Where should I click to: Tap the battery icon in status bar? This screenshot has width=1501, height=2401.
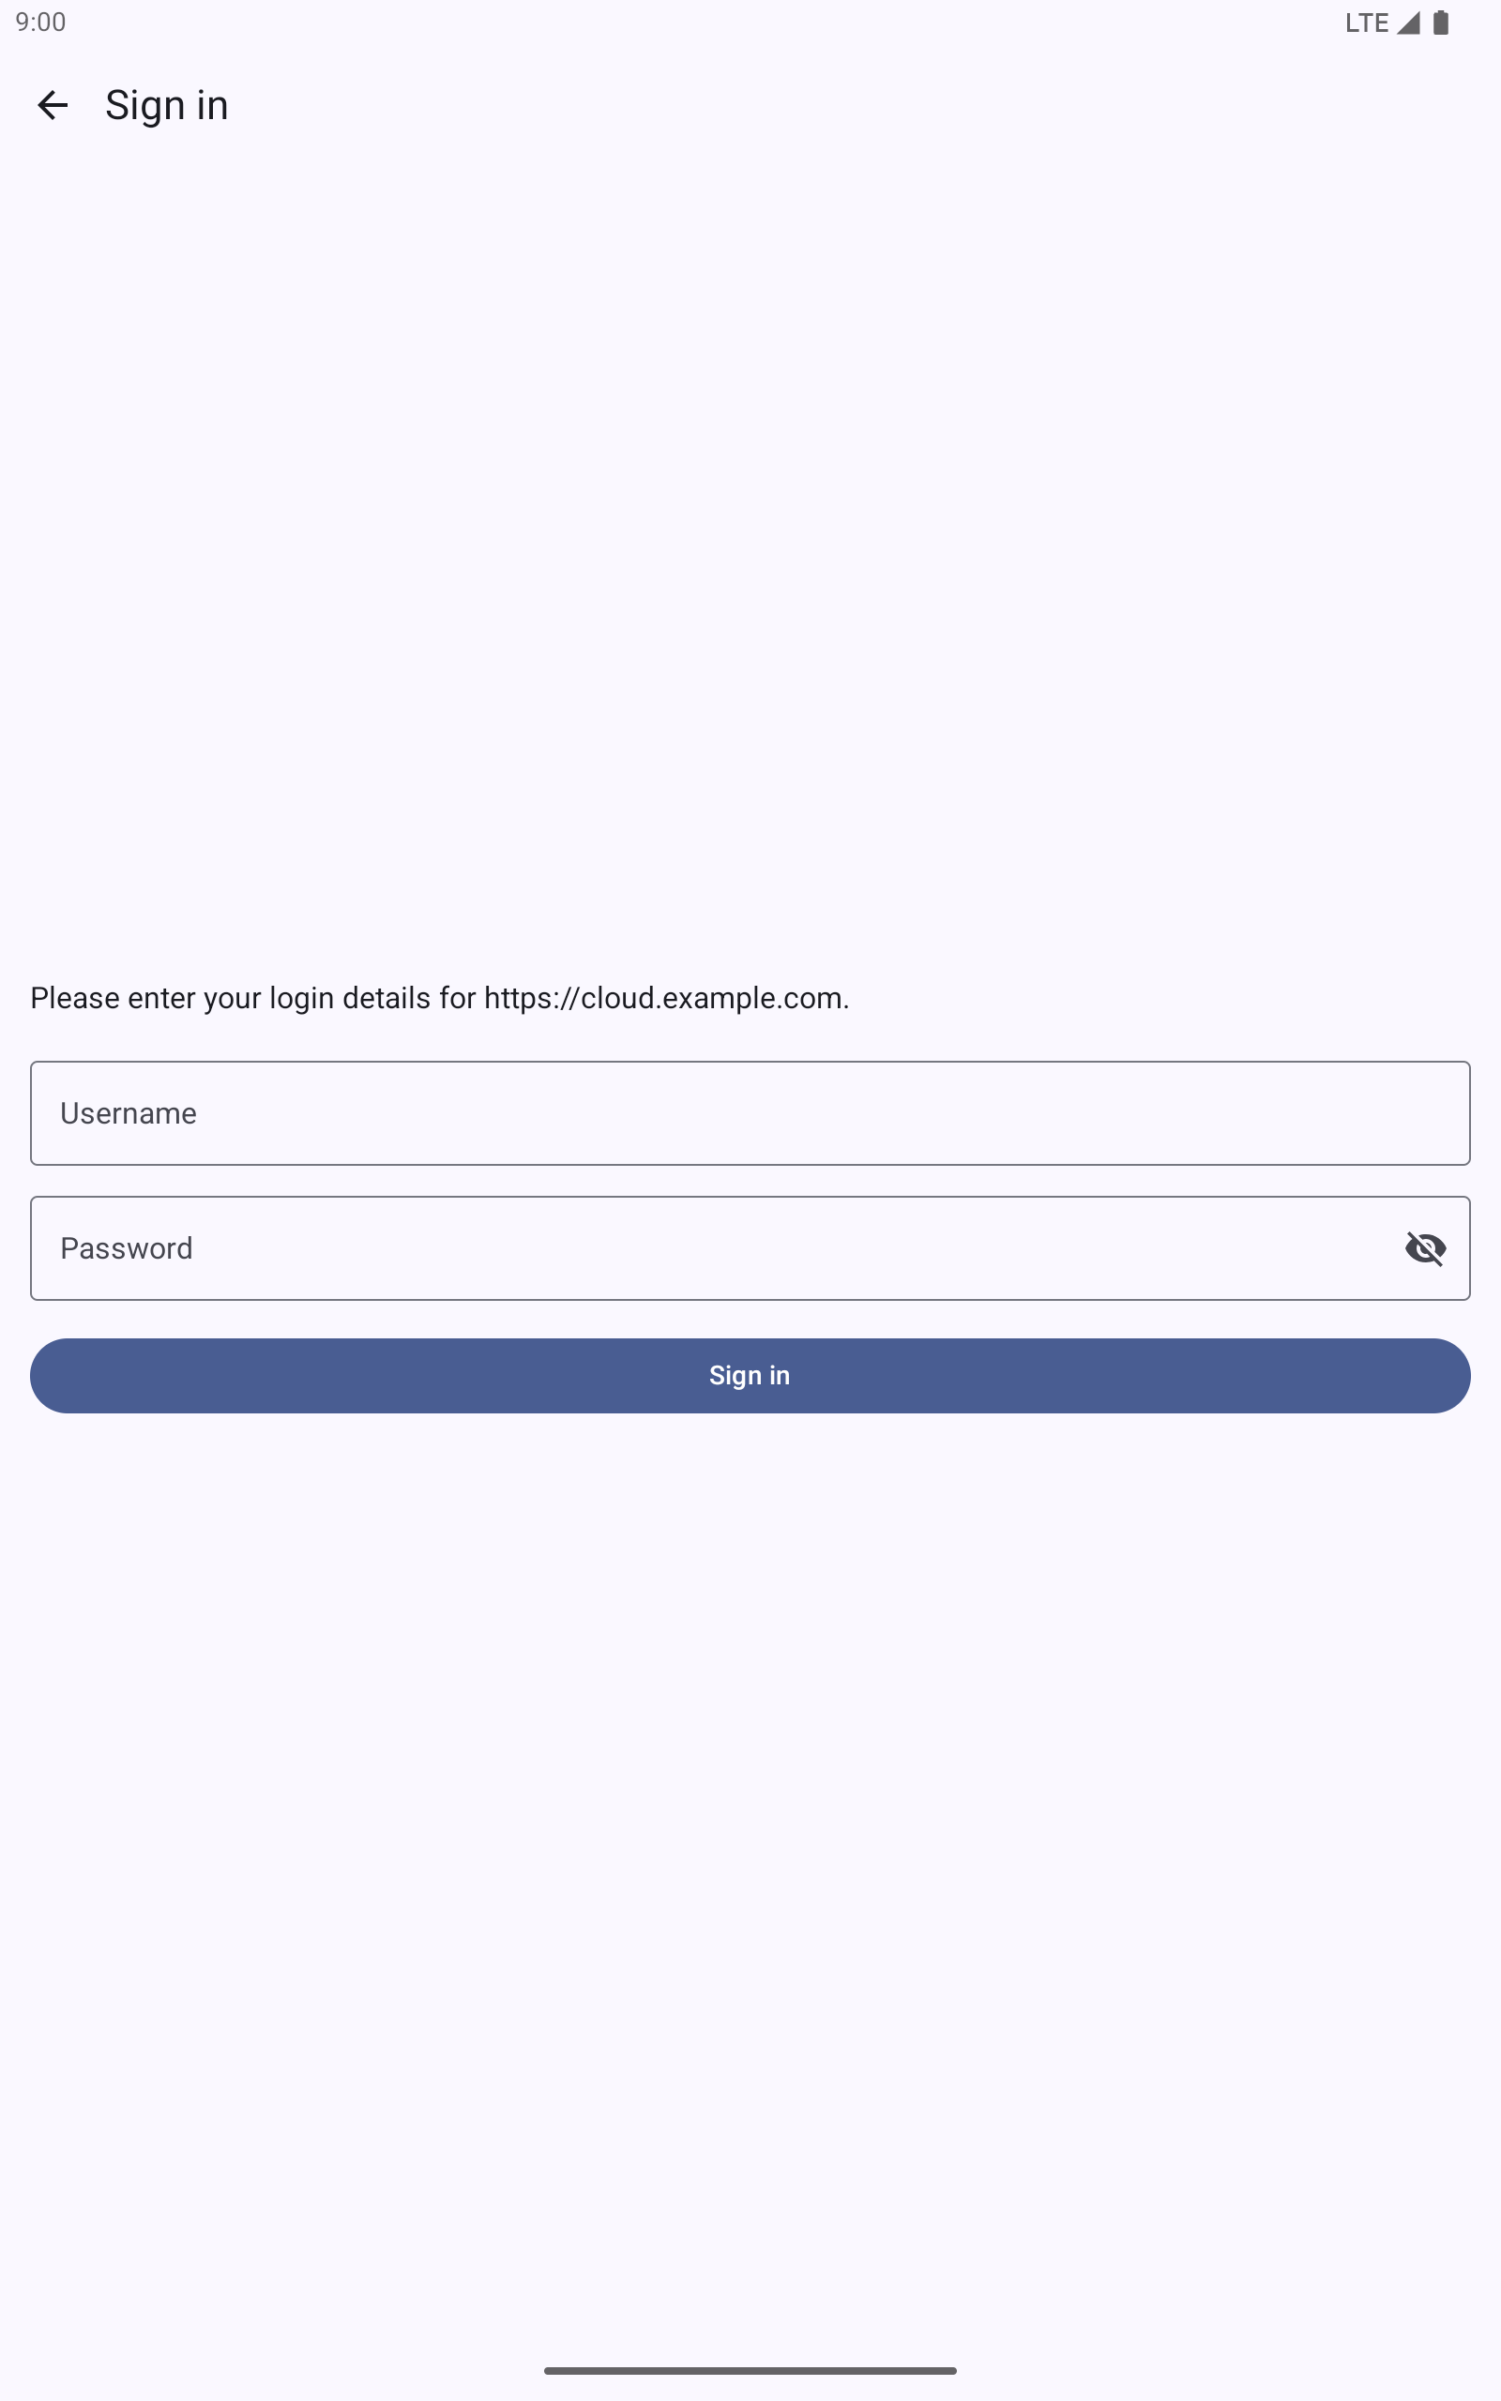[1440, 23]
